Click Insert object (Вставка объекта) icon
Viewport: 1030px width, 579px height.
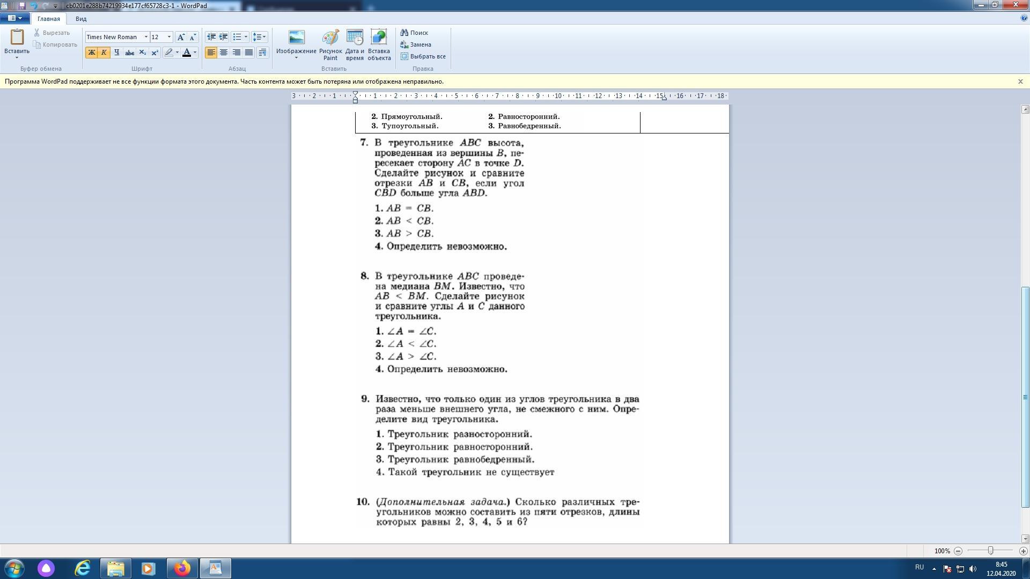tap(379, 38)
